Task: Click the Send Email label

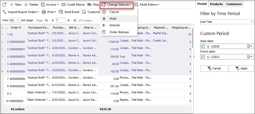Action: (x=72, y=12)
